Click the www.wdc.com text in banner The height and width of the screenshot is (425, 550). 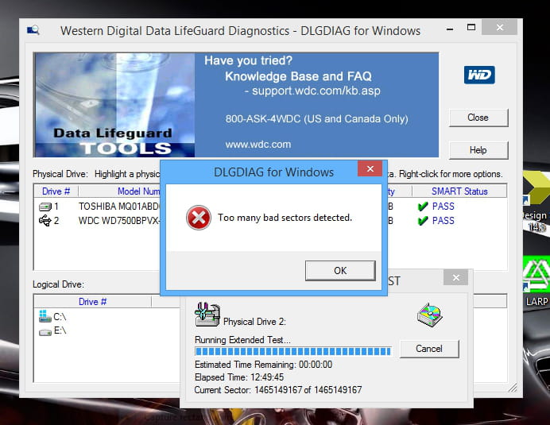point(258,145)
